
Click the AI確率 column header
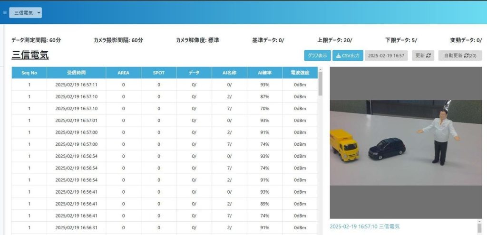point(265,73)
